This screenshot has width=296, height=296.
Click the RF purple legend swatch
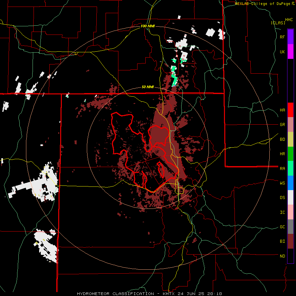click(x=290, y=37)
